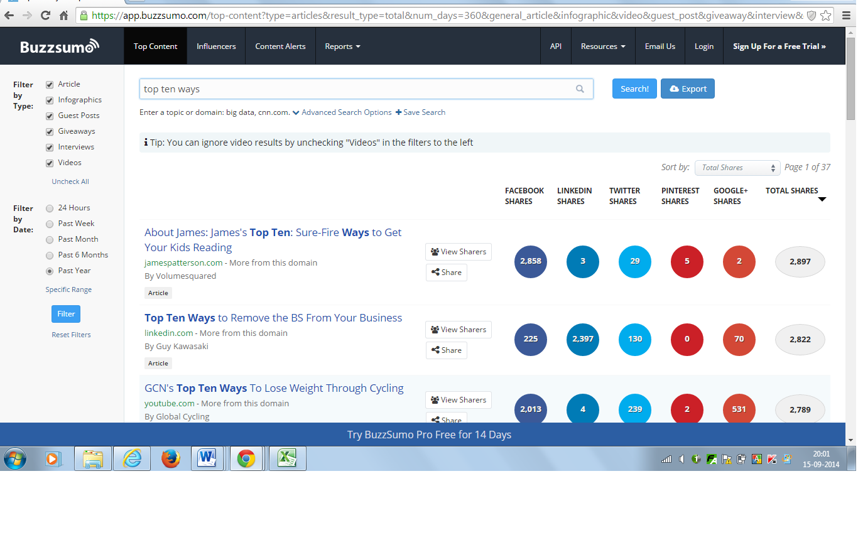Expand Advanced Search Options
The width and height of the screenshot is (858, 535).
342,112
